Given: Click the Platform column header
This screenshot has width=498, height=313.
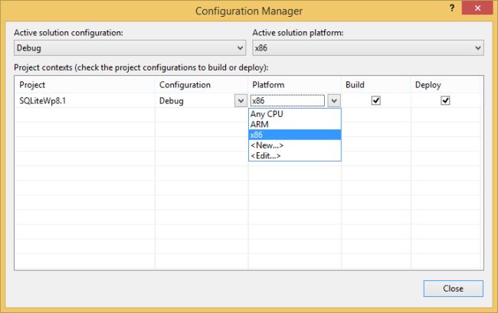Looking at the screenshot, I should tap(294, 84).
